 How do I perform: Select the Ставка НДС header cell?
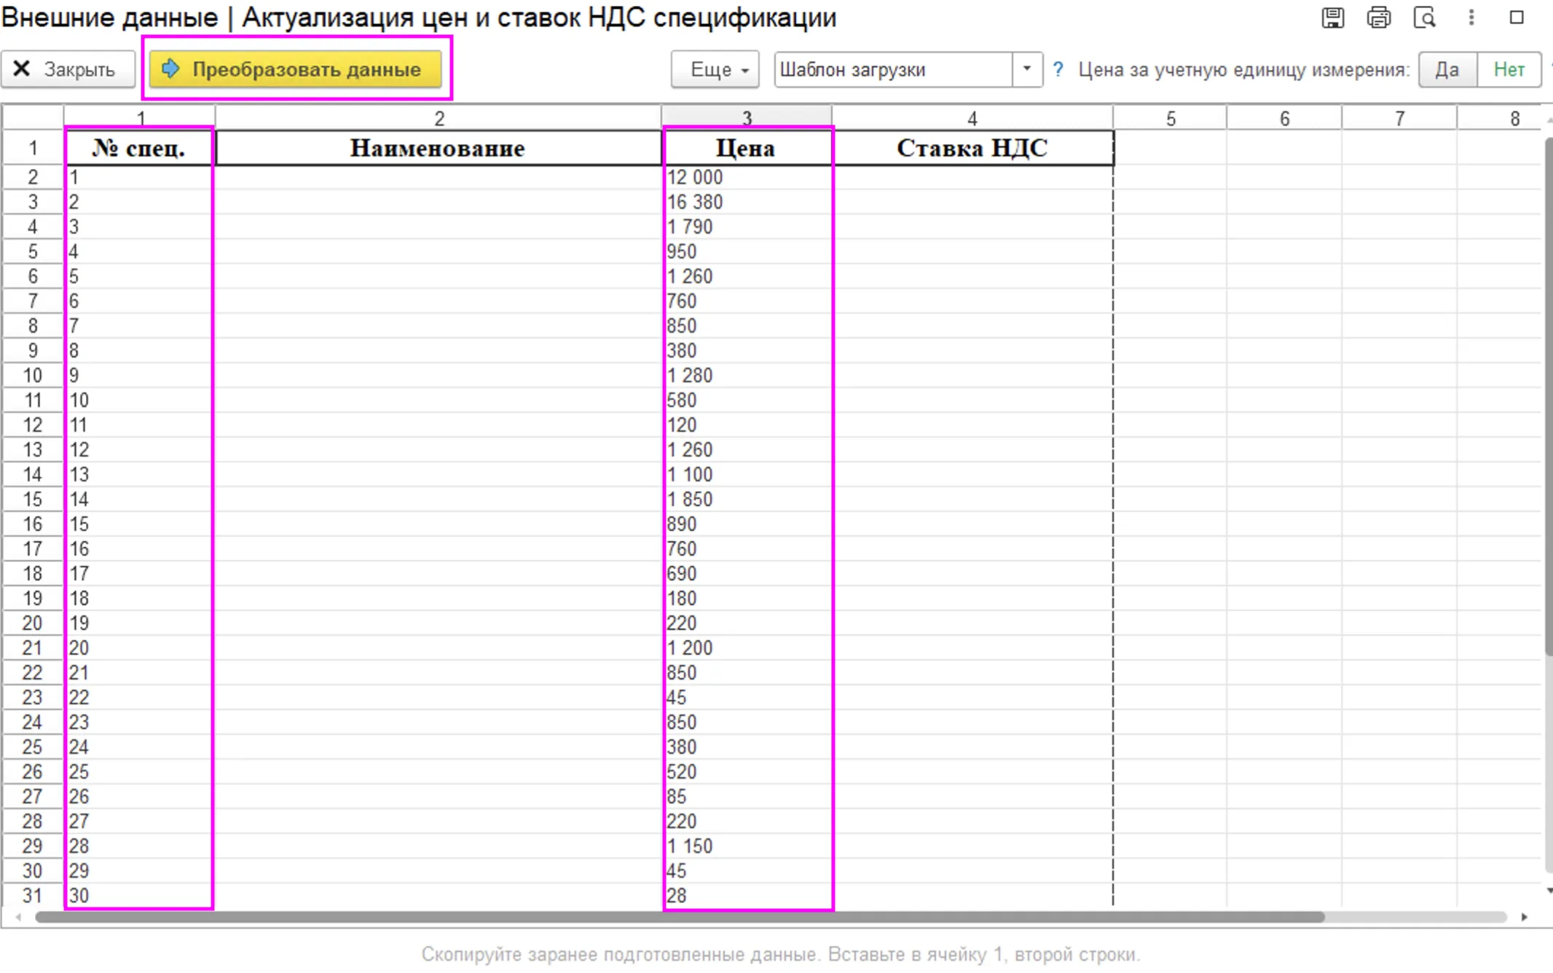click(972, 149)
